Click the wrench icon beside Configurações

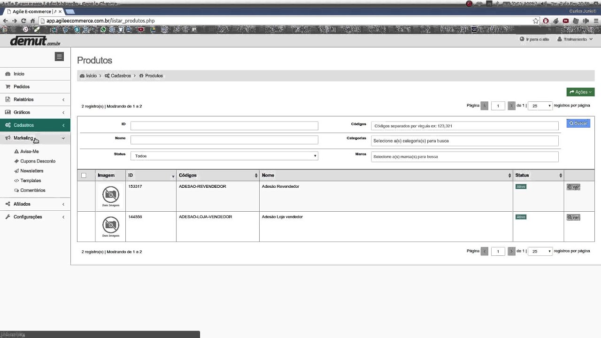pyautogui.click(x=8, y=217)
